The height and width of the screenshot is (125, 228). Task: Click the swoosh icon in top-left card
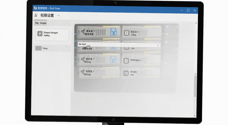click(83, 32)
